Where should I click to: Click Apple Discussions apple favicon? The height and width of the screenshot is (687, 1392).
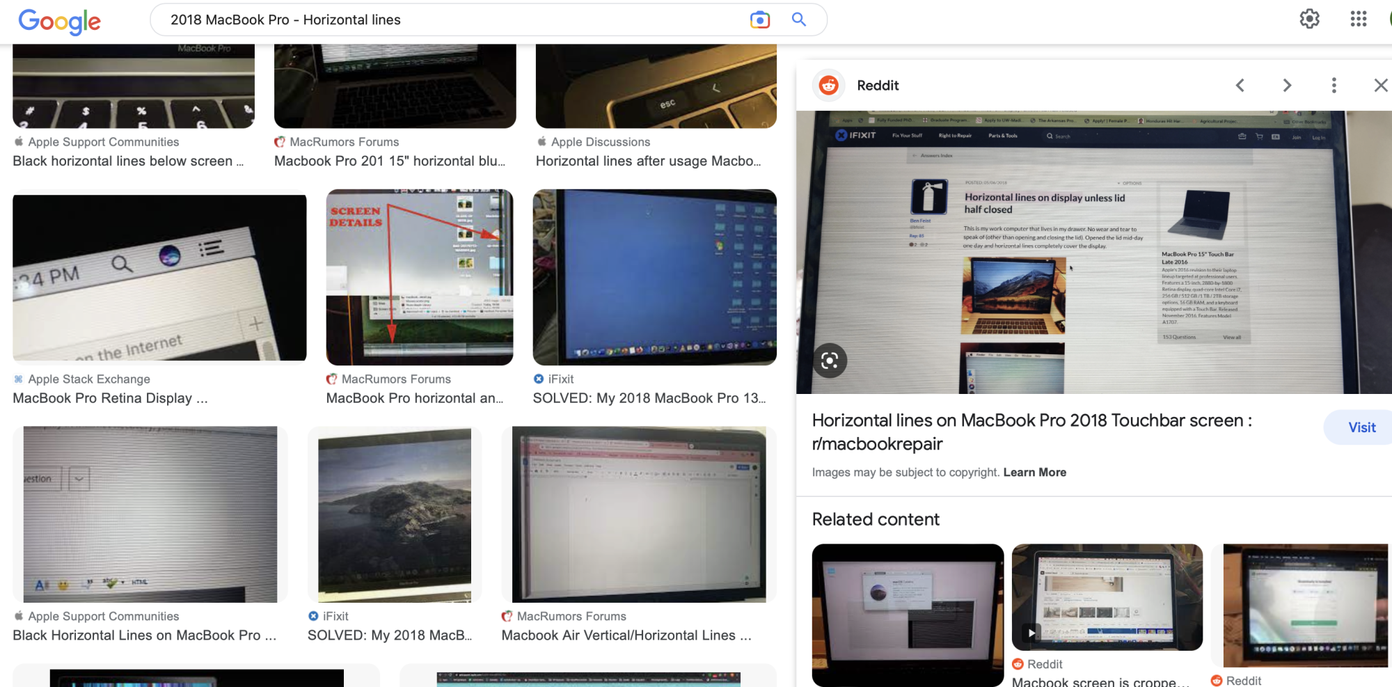541,141
